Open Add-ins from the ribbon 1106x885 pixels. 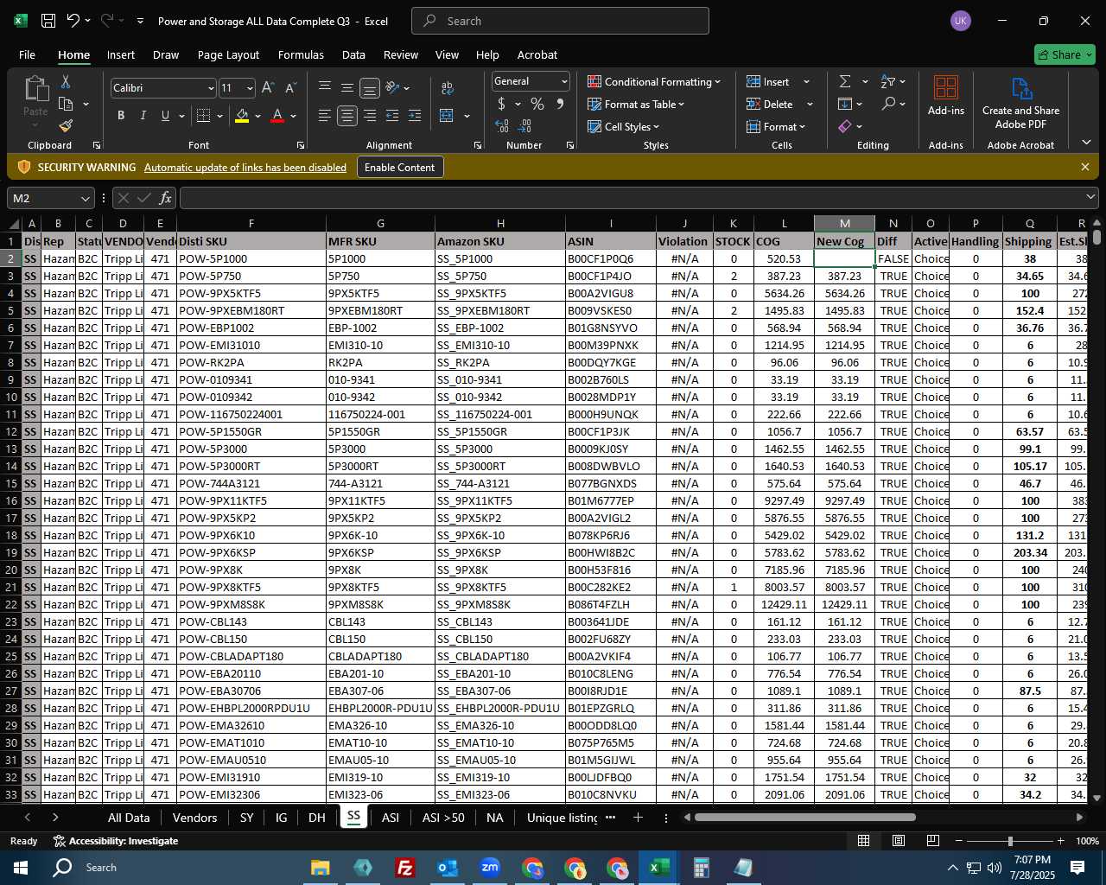[946, 96]
